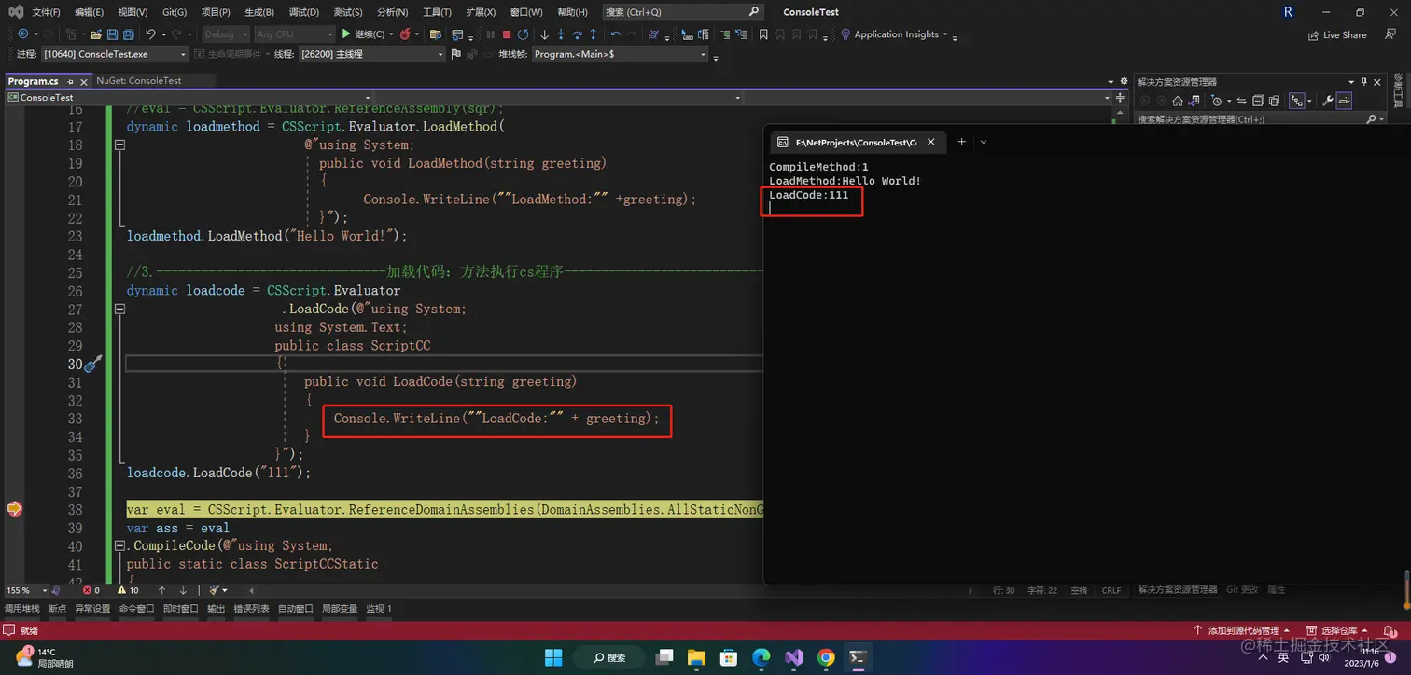Toggle the flag threads icon in debug toolbar
The height and width of the screenshot is (675, 1411).
[x=455, y=54]
